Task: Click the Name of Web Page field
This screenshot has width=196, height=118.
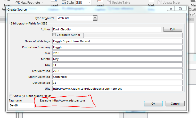Action: (117, 41)
